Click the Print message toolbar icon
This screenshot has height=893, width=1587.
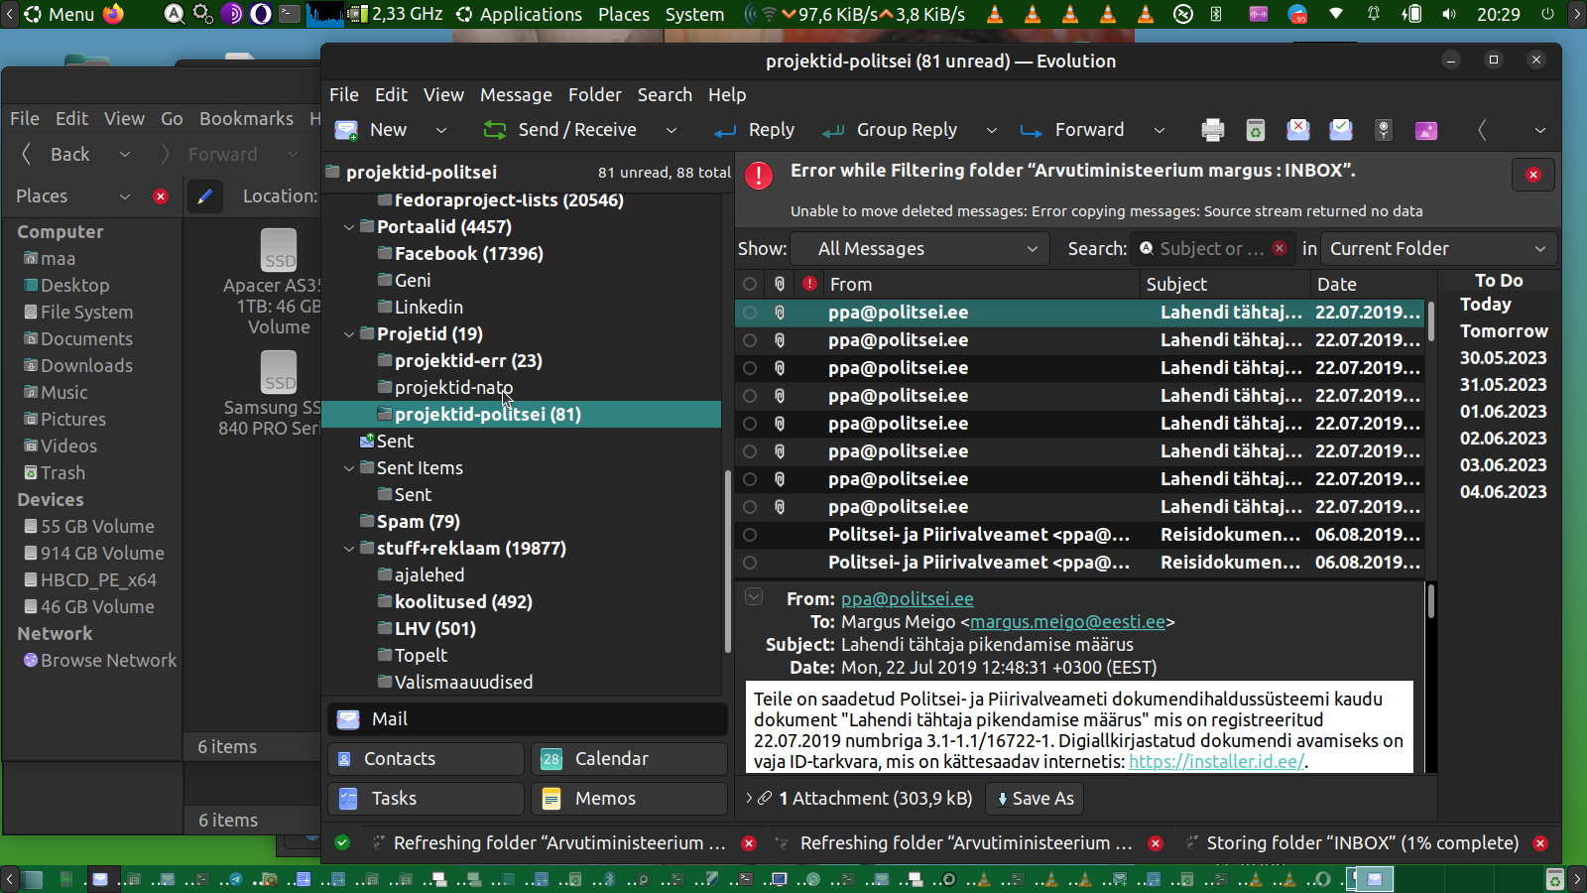[1212, 130]
